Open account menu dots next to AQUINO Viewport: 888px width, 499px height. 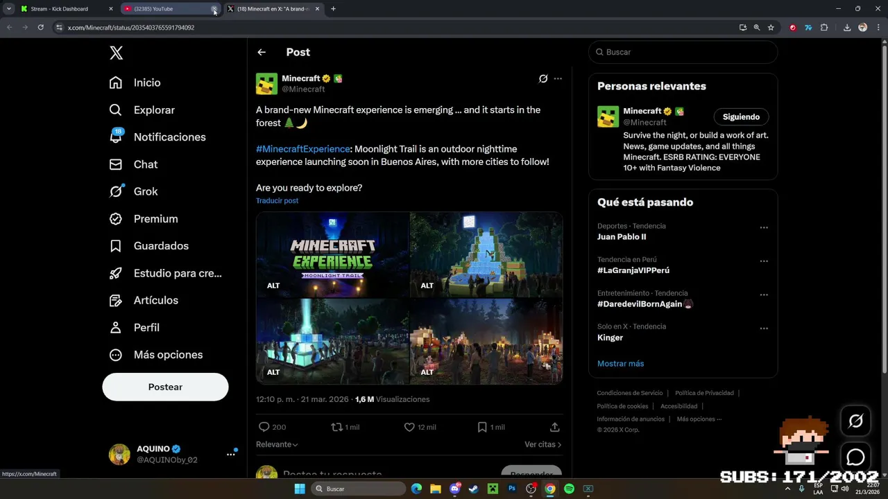pos(230,455)
